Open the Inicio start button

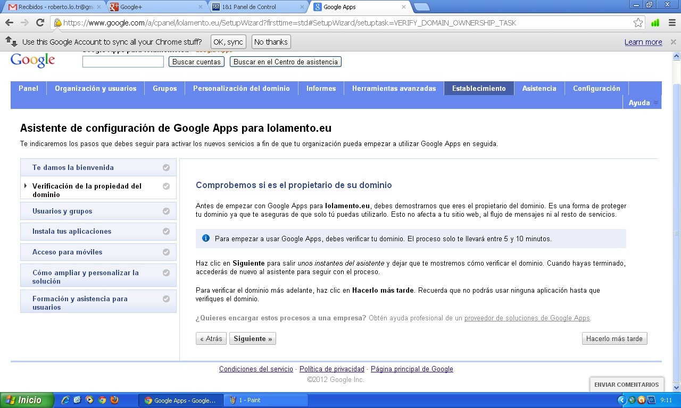click(x=27, y=400)
